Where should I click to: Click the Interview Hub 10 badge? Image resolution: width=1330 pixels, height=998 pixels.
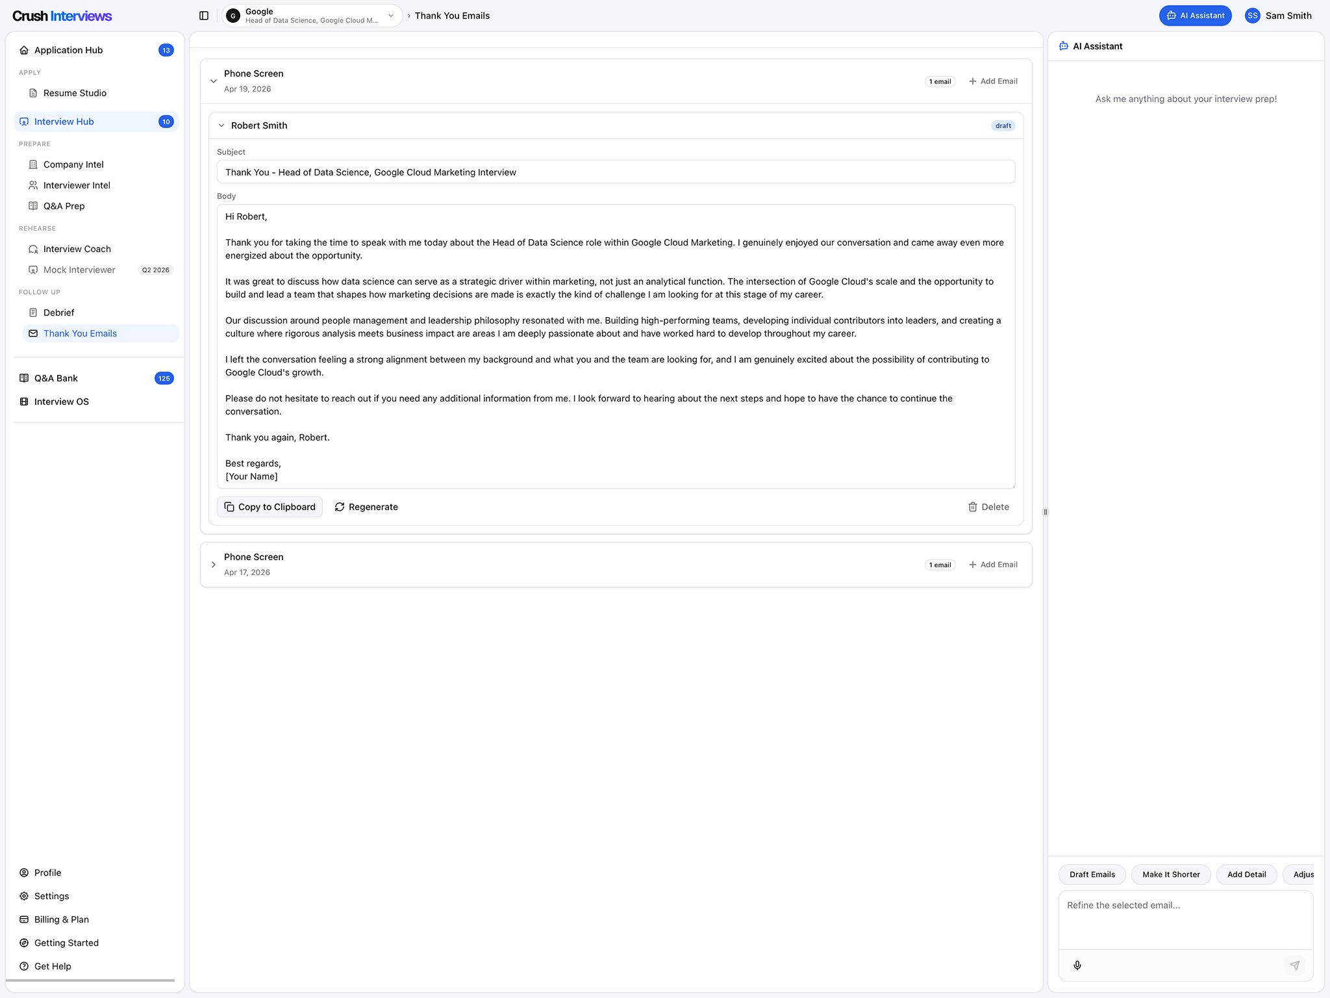pos(166,122)
